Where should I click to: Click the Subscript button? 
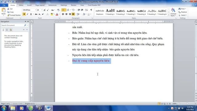tap(39, 14)
